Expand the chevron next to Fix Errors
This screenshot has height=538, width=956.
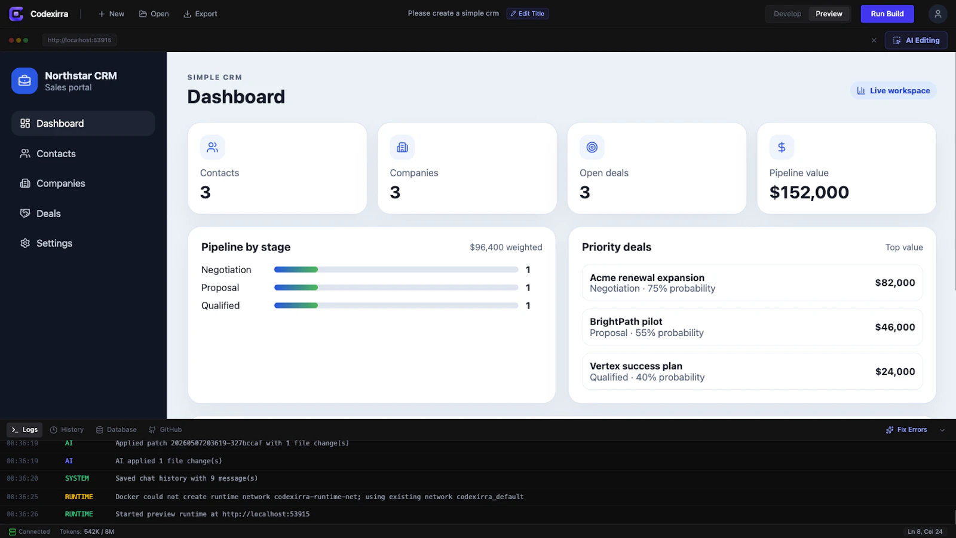click(942, 430)
